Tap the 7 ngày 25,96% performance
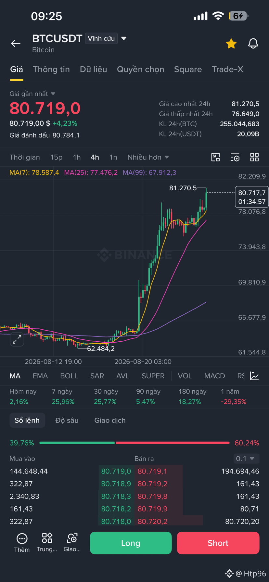Image resolution: width=269 pixels, height=582 pixels. (63, 397)
